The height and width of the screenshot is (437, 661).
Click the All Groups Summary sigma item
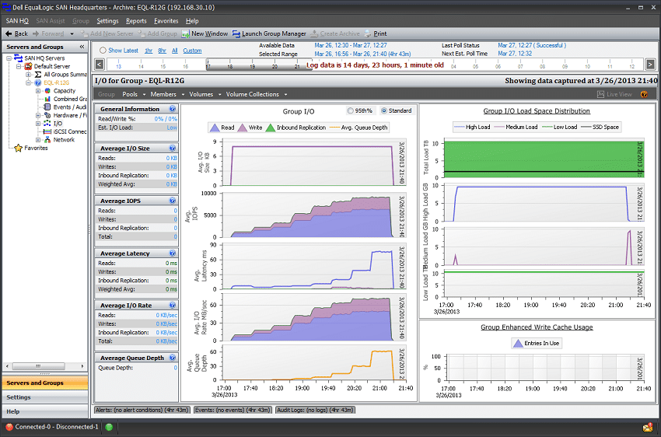[x=61, y=74]
